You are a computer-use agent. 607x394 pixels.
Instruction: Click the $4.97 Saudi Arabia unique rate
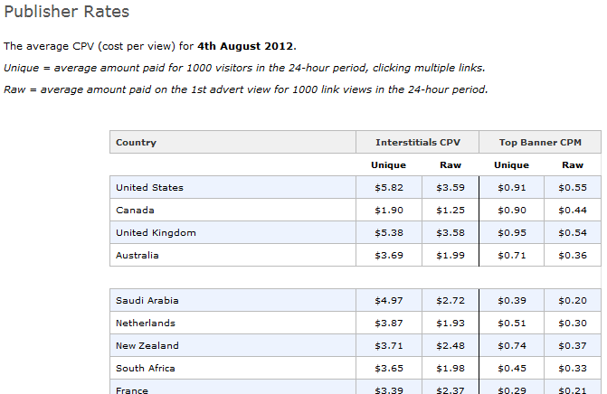pyautogui.click(x=389, y=300)
